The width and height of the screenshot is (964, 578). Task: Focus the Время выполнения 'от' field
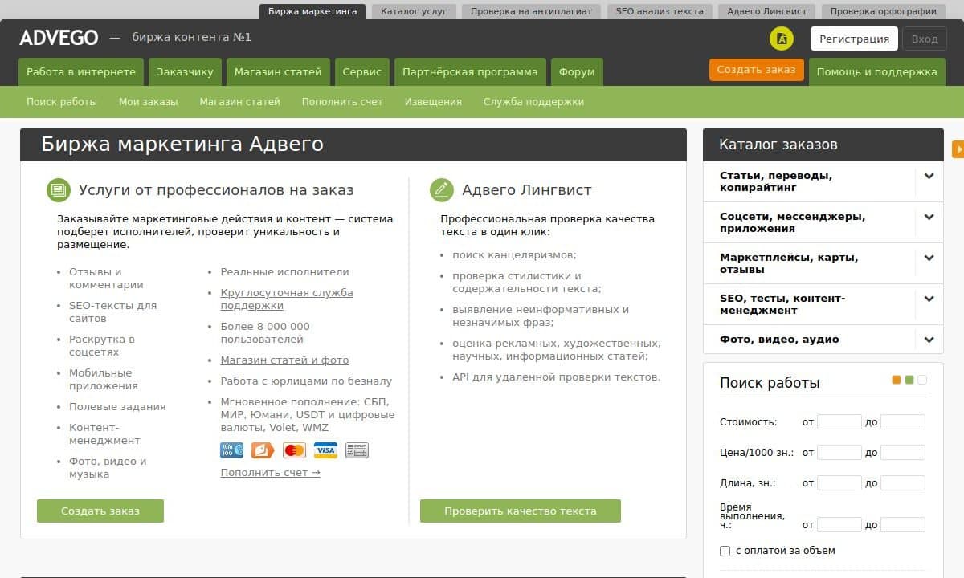point(839,525)
